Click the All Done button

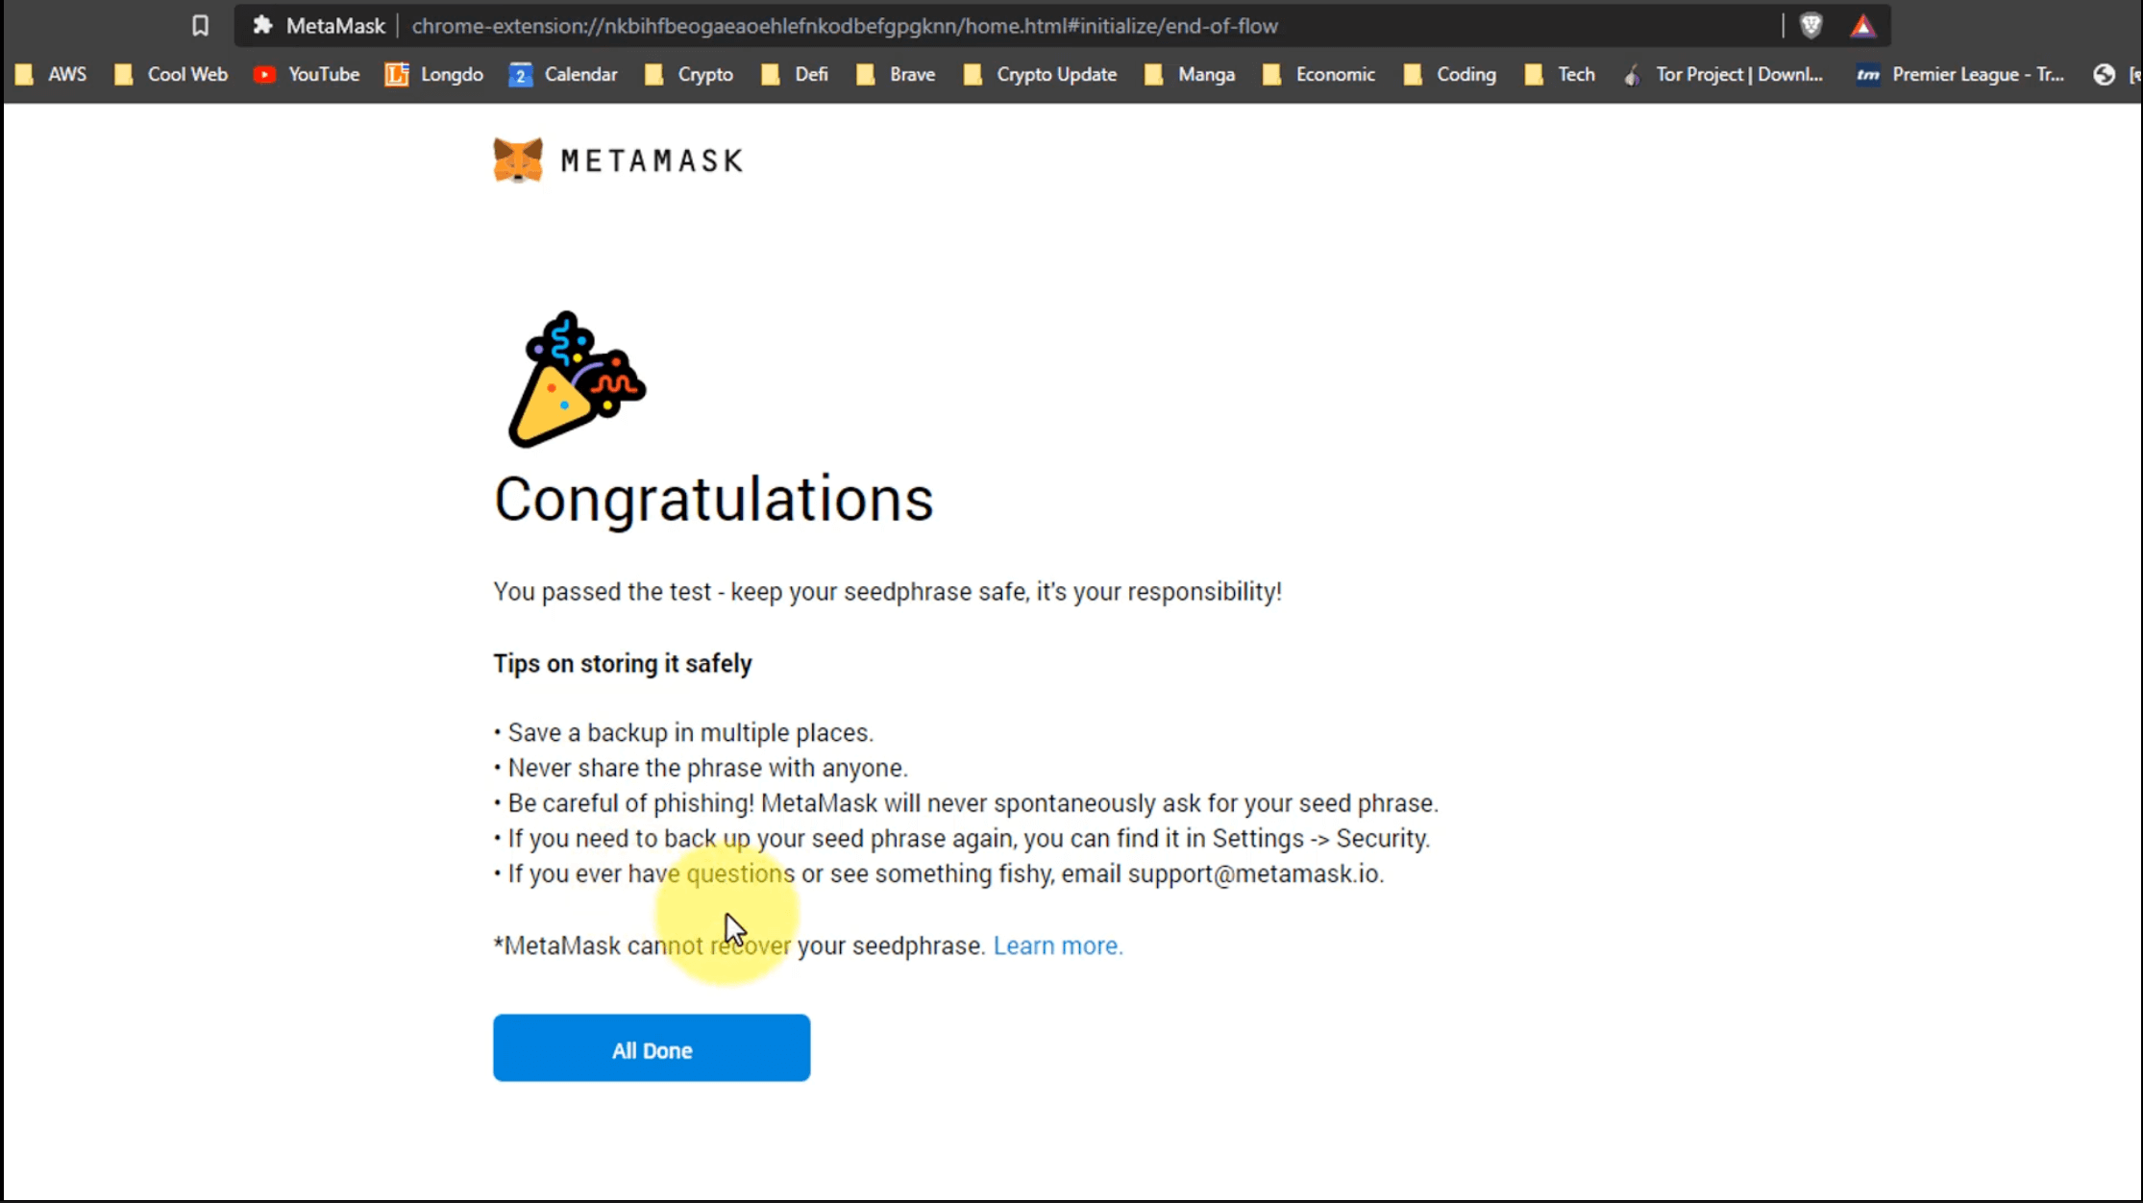click(x=652, y=1048)
